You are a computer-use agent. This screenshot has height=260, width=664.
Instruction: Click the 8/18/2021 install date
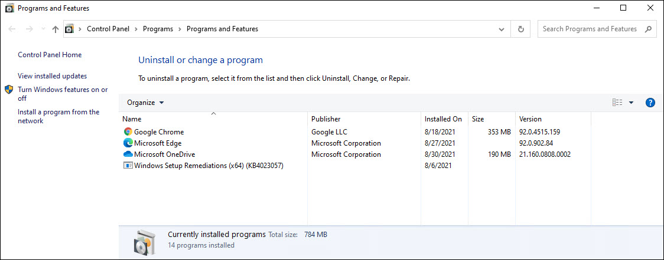click(x=440, y=132)
